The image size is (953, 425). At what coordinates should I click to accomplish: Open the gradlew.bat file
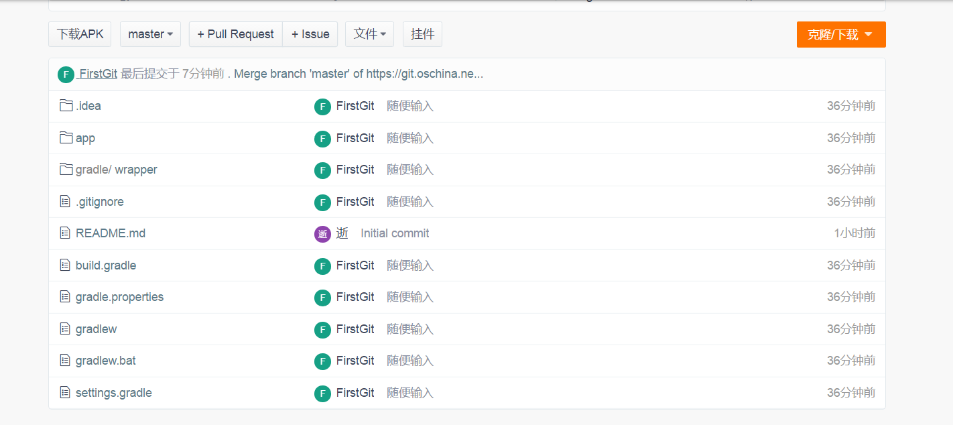106,361
